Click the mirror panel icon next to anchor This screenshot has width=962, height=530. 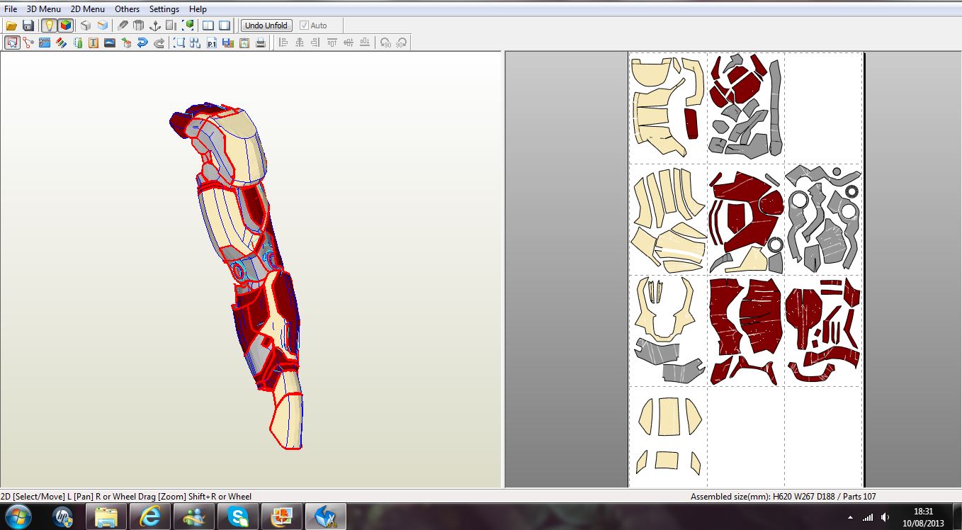[x=171, y=26]
